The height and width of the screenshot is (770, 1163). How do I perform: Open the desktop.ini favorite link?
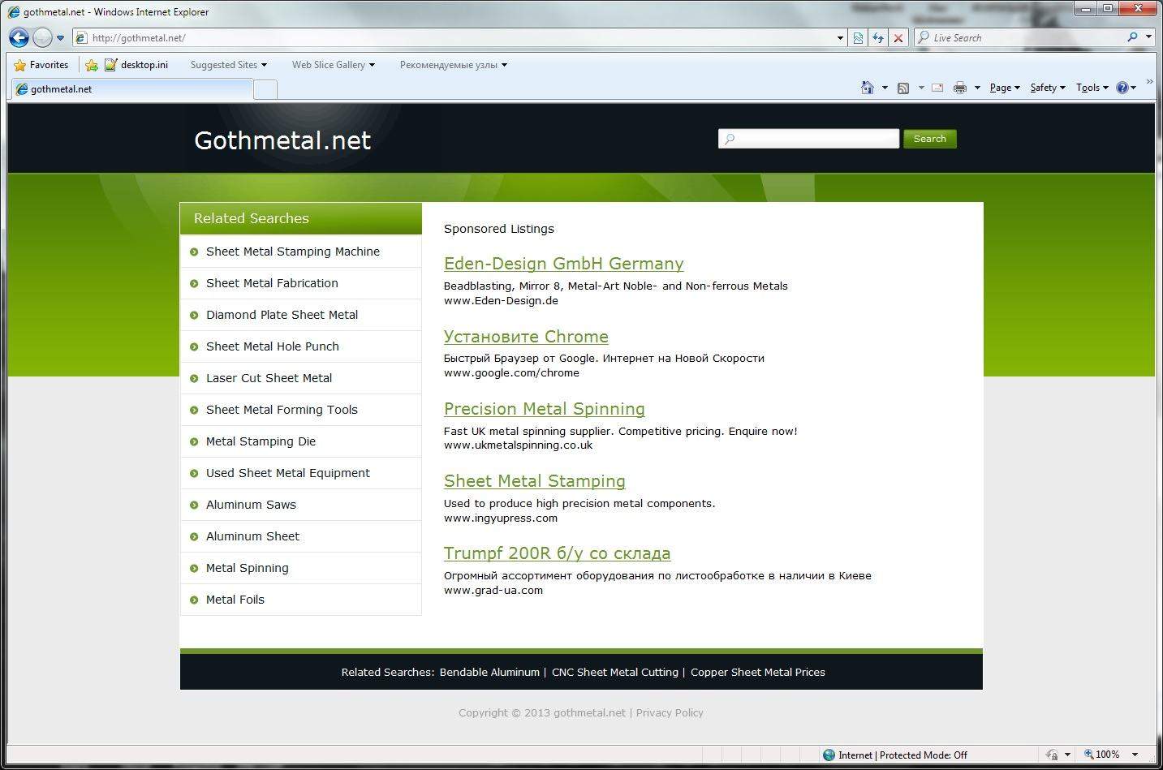[x=136, y=65]
